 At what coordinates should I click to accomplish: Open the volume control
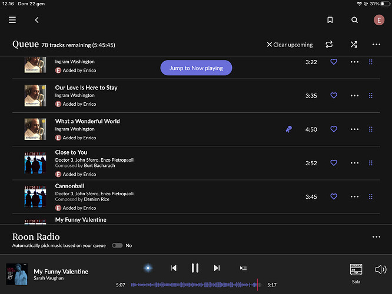380,269
